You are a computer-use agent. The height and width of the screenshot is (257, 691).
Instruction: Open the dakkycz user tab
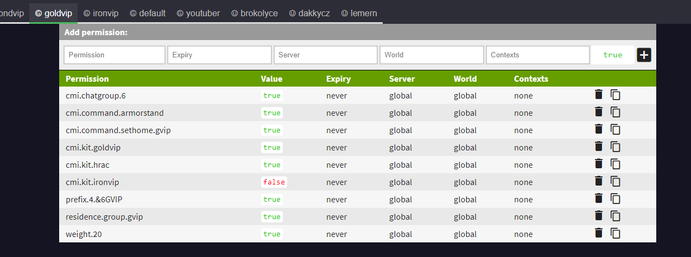point(309,13)
